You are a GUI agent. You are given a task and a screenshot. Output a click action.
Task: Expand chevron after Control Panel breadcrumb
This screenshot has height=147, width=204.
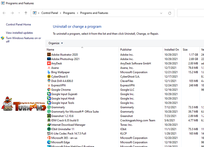click(60, 13)
